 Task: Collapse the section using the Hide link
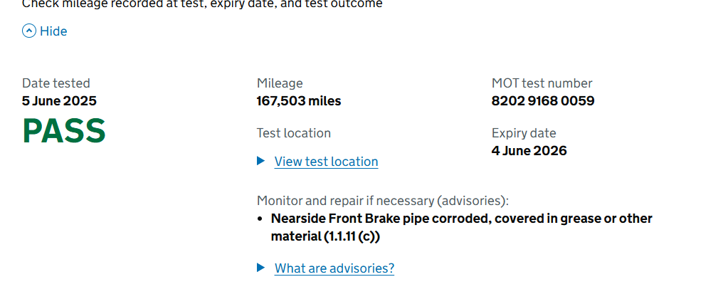pos(53,31)
